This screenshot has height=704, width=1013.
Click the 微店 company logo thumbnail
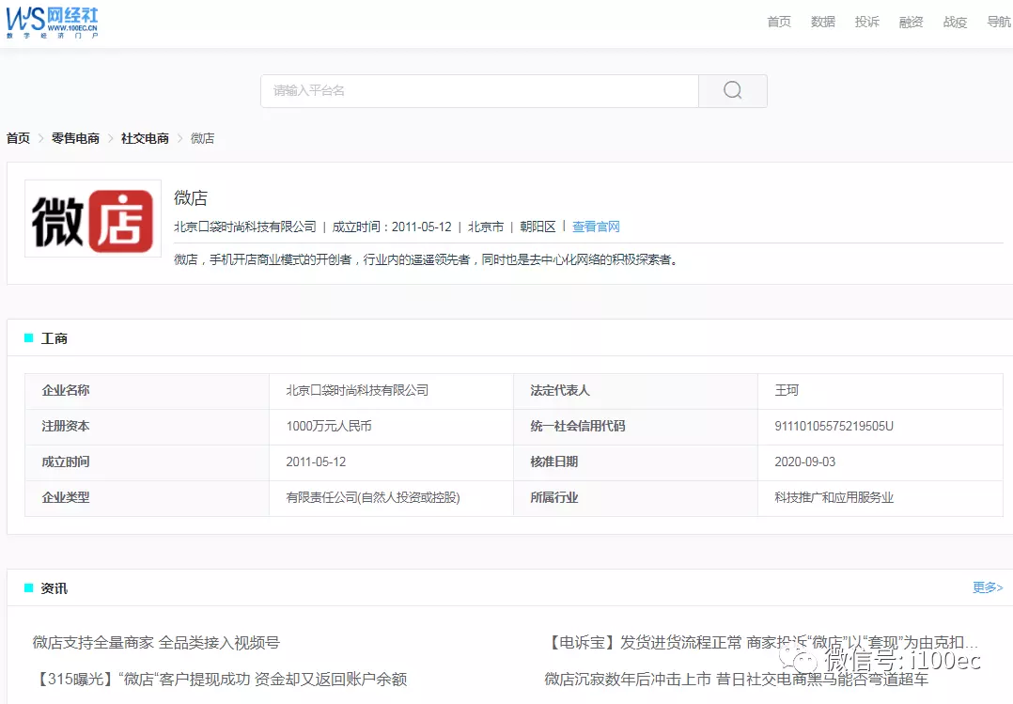click(93, 219)
